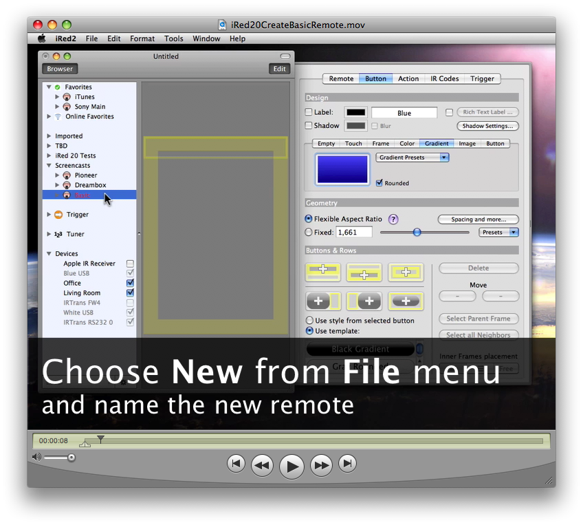Play the movie
583x525 pixels.
tap(291, 467)
